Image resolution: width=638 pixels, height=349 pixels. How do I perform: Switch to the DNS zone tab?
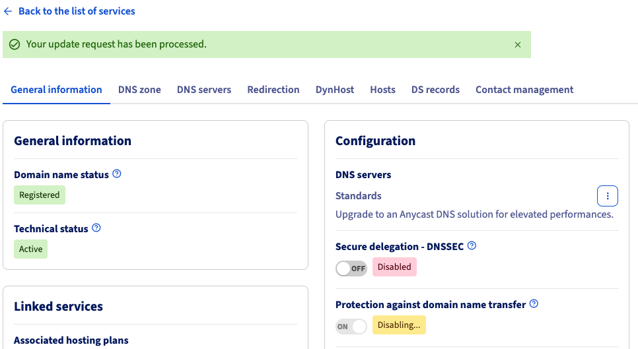pos(139,90)
